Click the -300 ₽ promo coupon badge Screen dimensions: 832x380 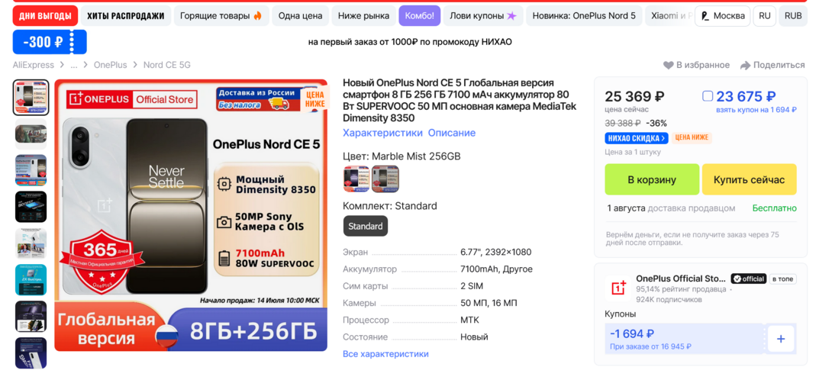(50, 42)
